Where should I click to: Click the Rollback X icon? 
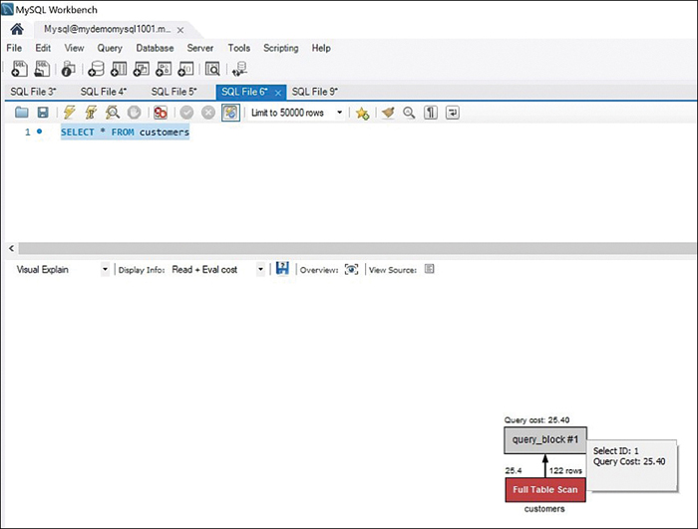(x=207, y=113)
